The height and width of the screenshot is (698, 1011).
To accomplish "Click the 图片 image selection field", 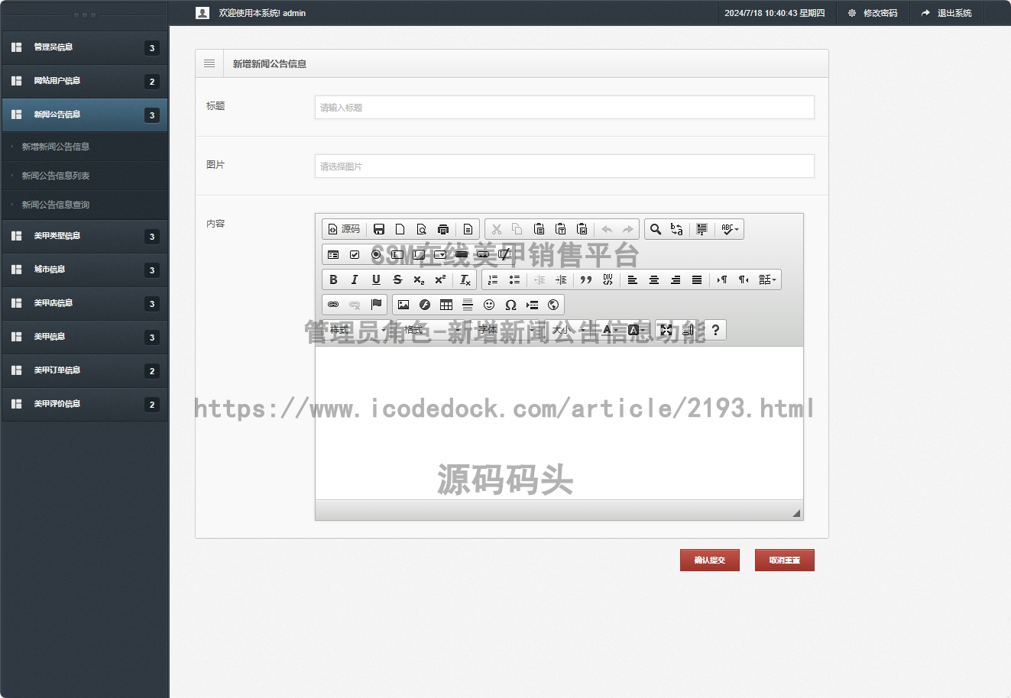I will coord(565,166).
